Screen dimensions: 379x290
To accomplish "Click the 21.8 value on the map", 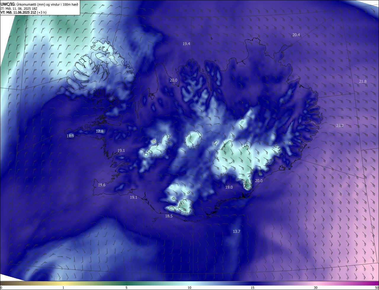I will tap(363, 81).
